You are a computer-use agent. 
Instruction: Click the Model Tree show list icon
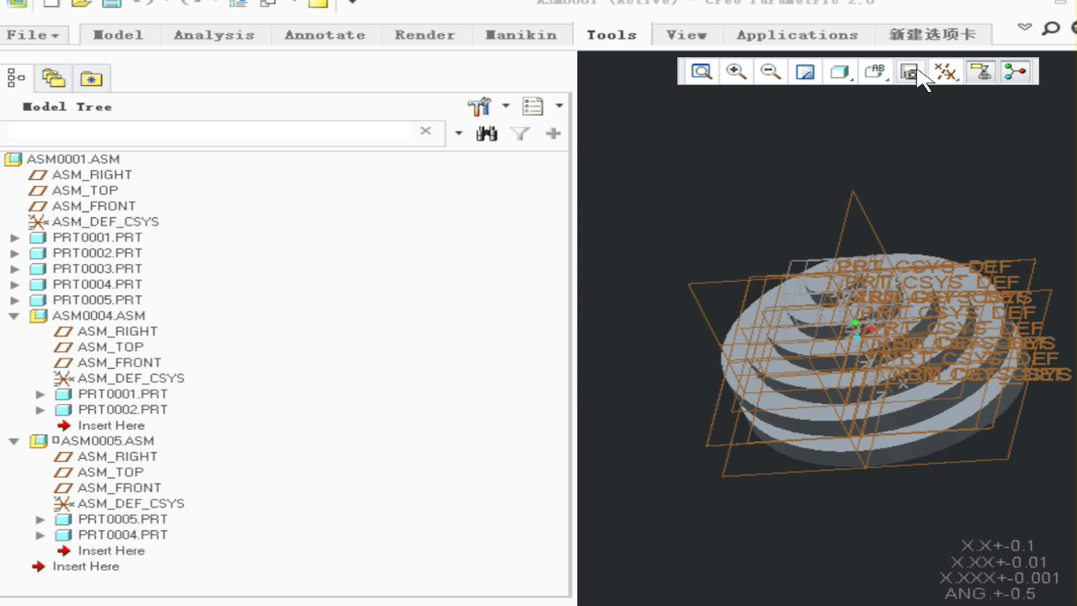[x=533, y=107]
